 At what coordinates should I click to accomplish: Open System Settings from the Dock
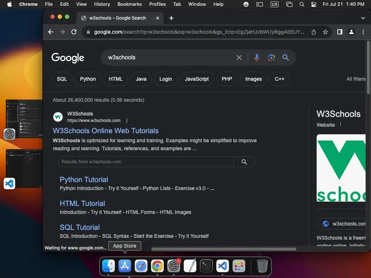[x=174, y=266]
